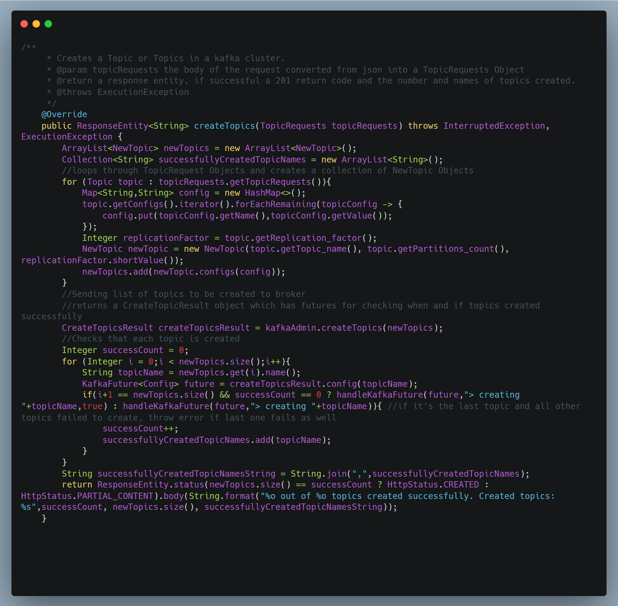Click the yellow minimize traffic light
This screenshot has height=606, width=618.
coord(36,24)
